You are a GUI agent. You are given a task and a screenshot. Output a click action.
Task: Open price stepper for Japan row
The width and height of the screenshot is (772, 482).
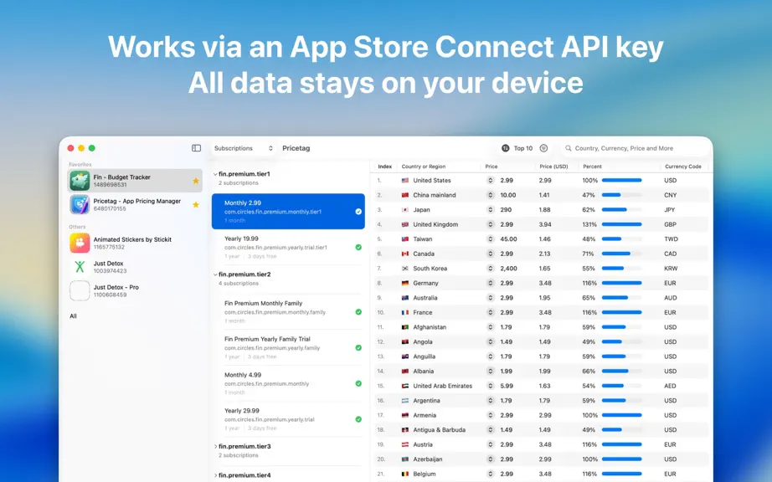[491, 210]
